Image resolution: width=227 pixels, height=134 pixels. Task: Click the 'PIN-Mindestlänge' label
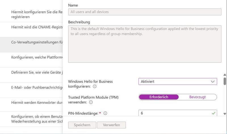tap(83, 113)
